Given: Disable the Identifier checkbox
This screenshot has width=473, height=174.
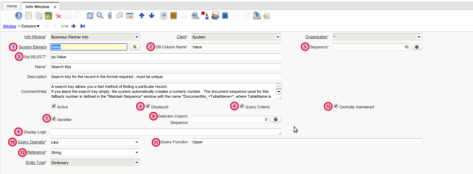Looking at the screenshot, I should point(54,119).
